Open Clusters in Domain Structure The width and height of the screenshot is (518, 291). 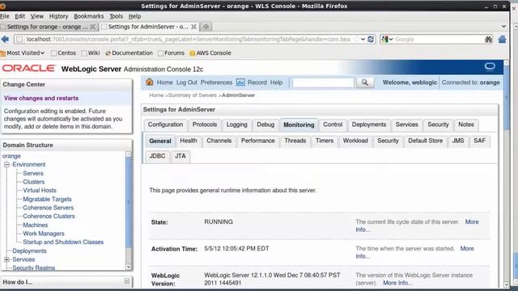coord(34,182)
